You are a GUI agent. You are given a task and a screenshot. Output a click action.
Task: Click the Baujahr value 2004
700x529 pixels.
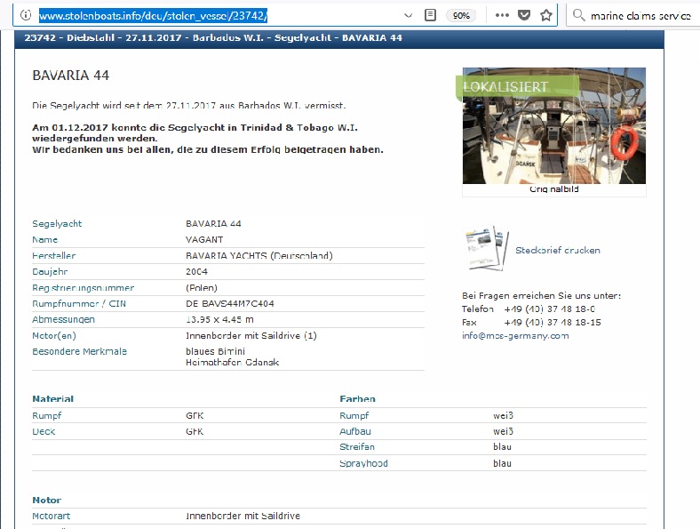pos(196,271)
